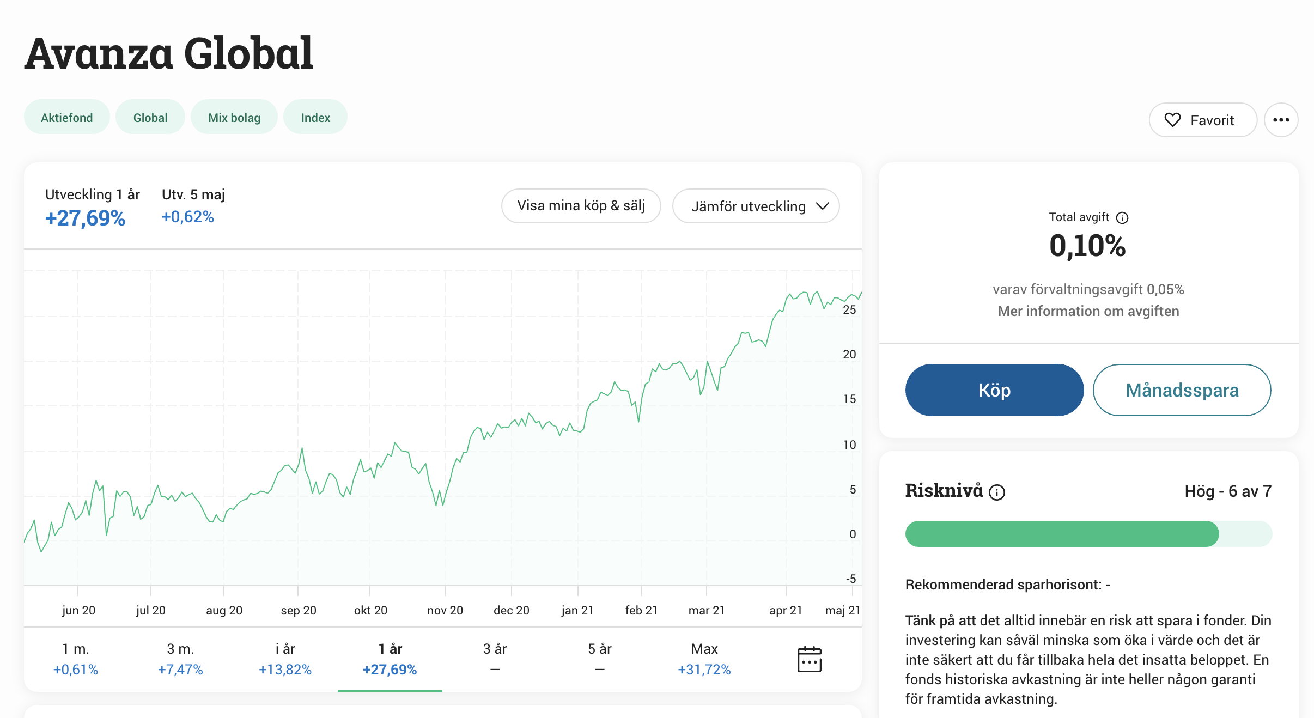Open the calendar date range picker
The width and height of the screenshot is (1314, 718).
click(x=809, y=659)
